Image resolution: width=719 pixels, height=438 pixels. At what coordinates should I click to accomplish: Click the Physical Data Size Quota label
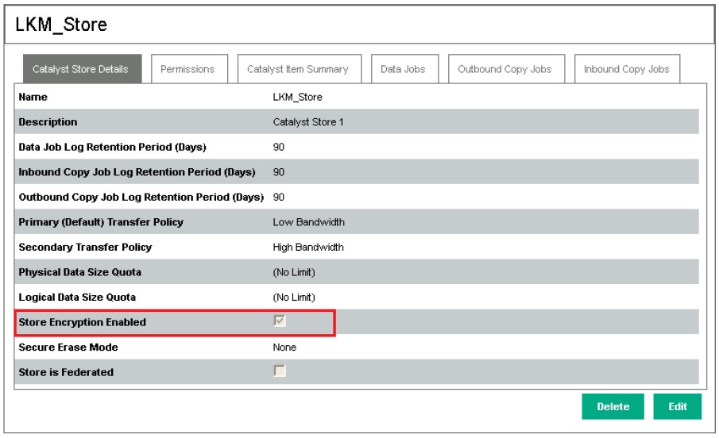[x=79, y=272]
